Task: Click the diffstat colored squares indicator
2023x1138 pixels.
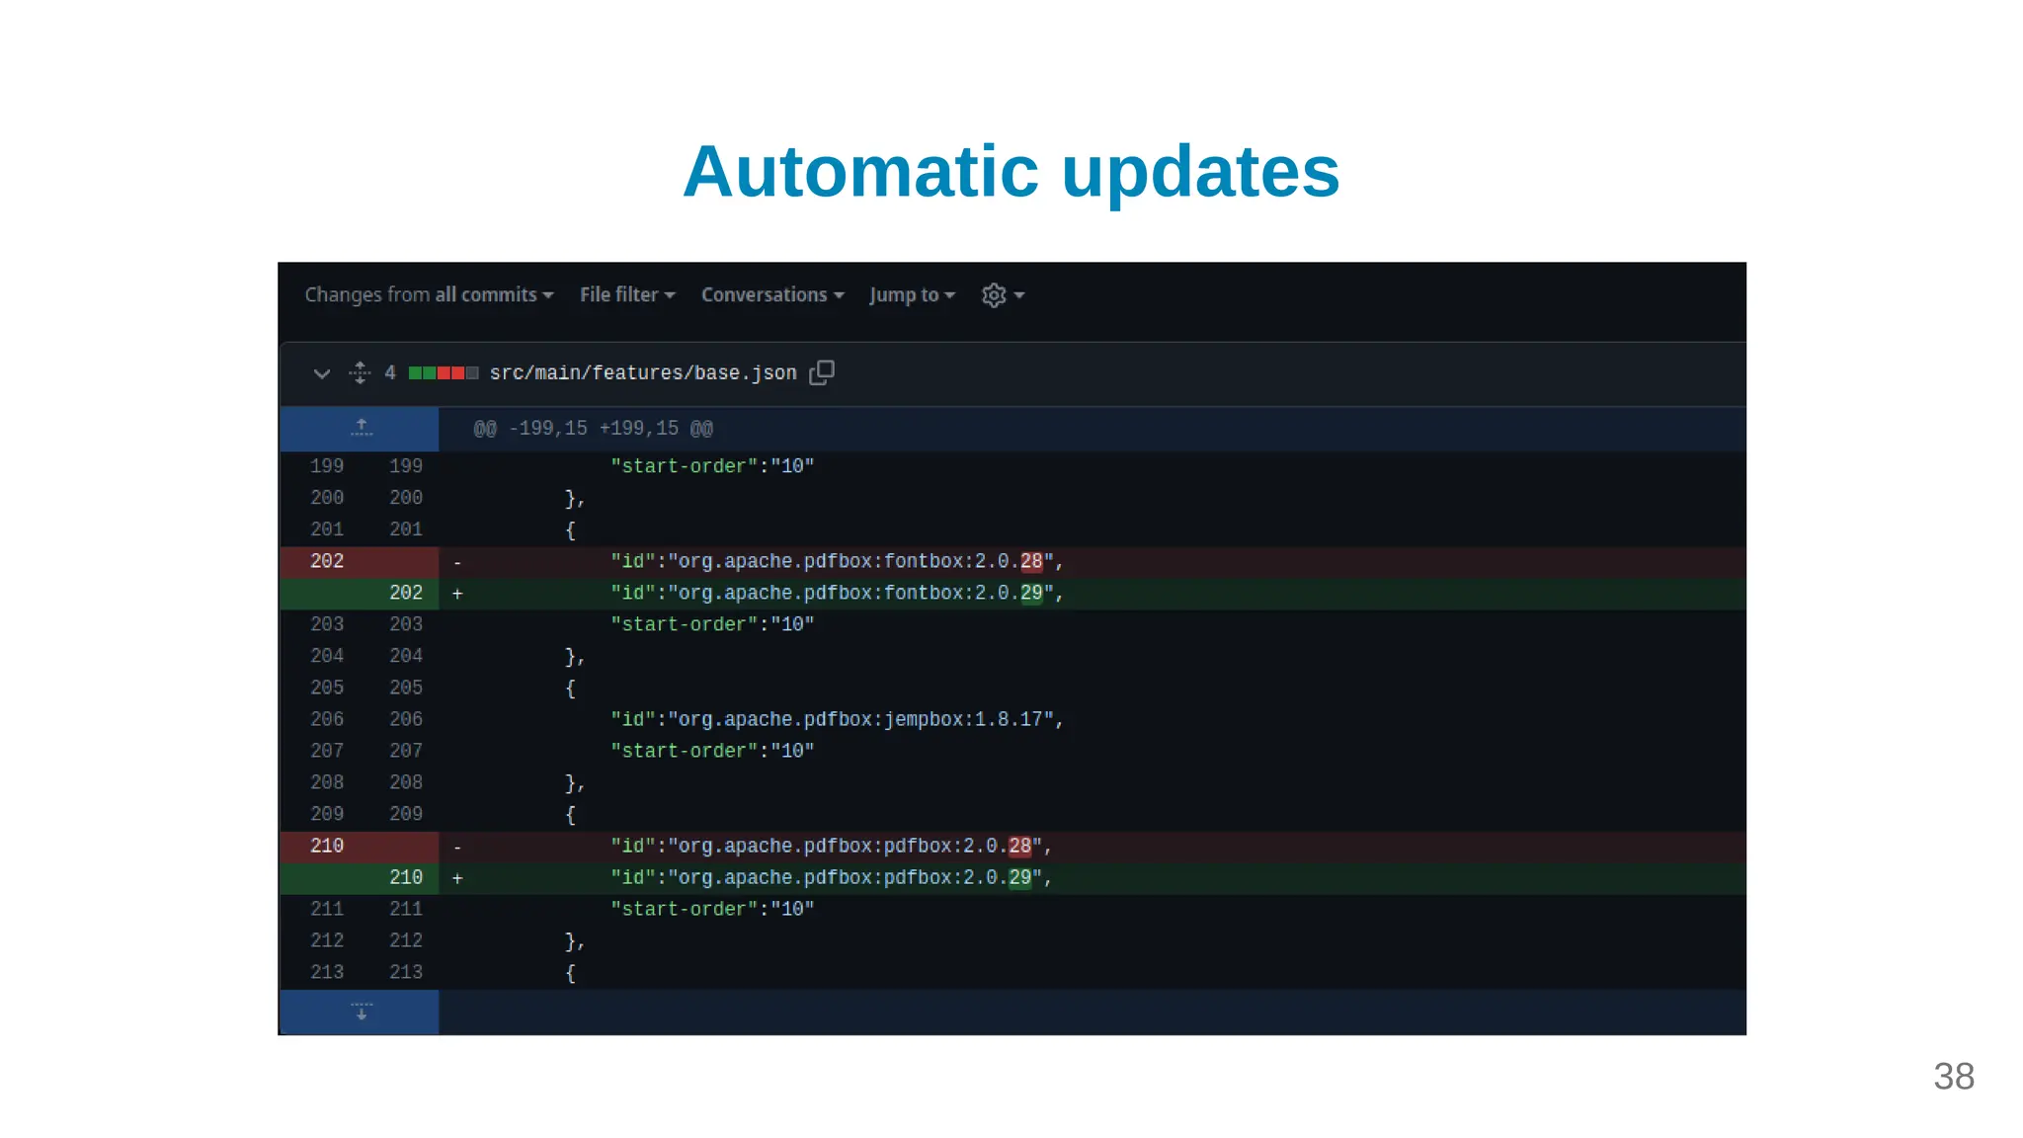Action: point(444,372)
